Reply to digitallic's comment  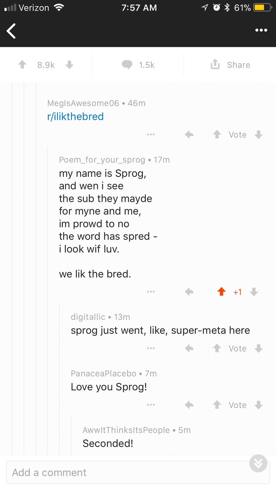[x=189, y=349]
